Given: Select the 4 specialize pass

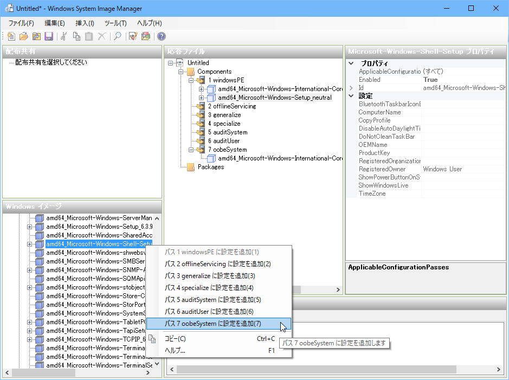Looking at the screenshot, I should pos(224,124).
